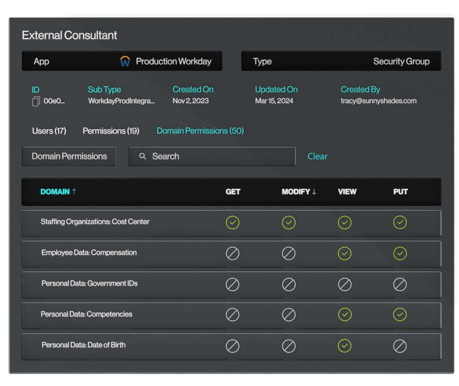Click VIEW denied icon for Government IDs
Screen dimensions: 459x386
pos(344,284)
